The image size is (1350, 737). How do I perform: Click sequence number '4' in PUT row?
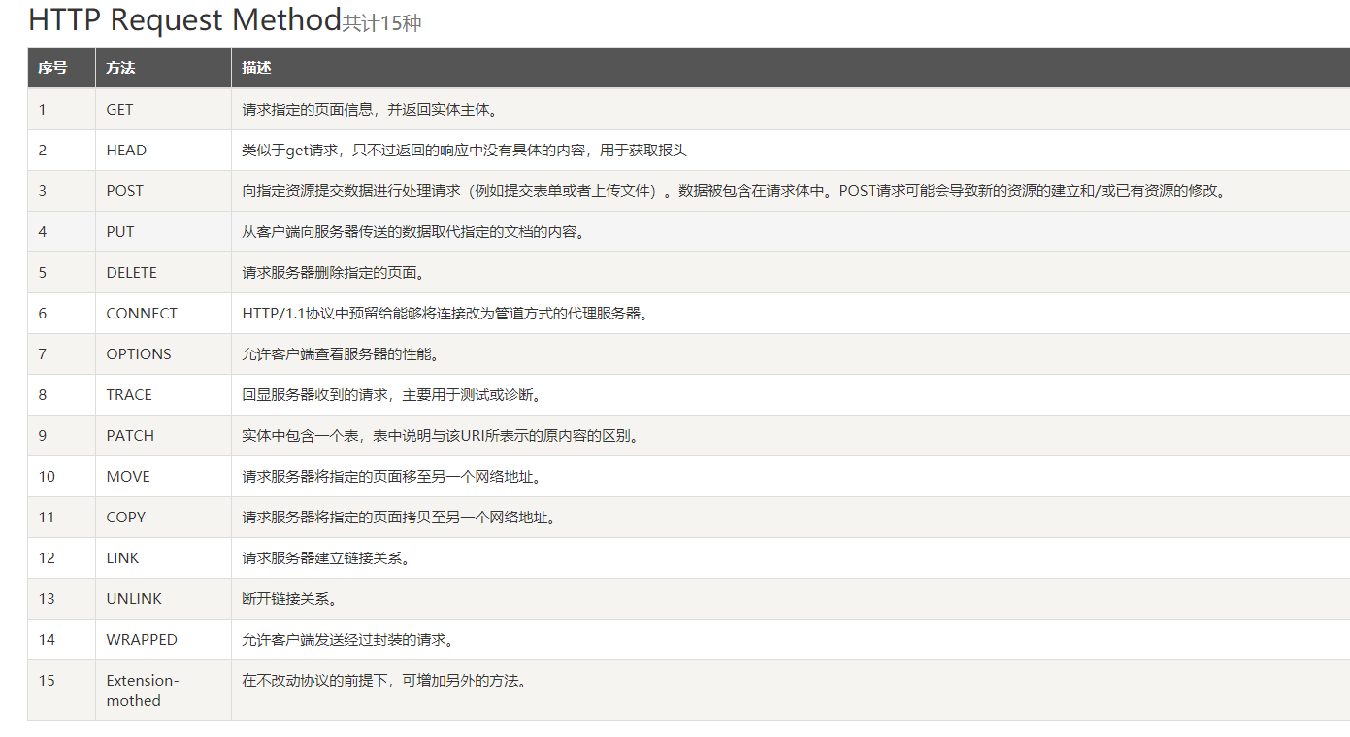43,232
